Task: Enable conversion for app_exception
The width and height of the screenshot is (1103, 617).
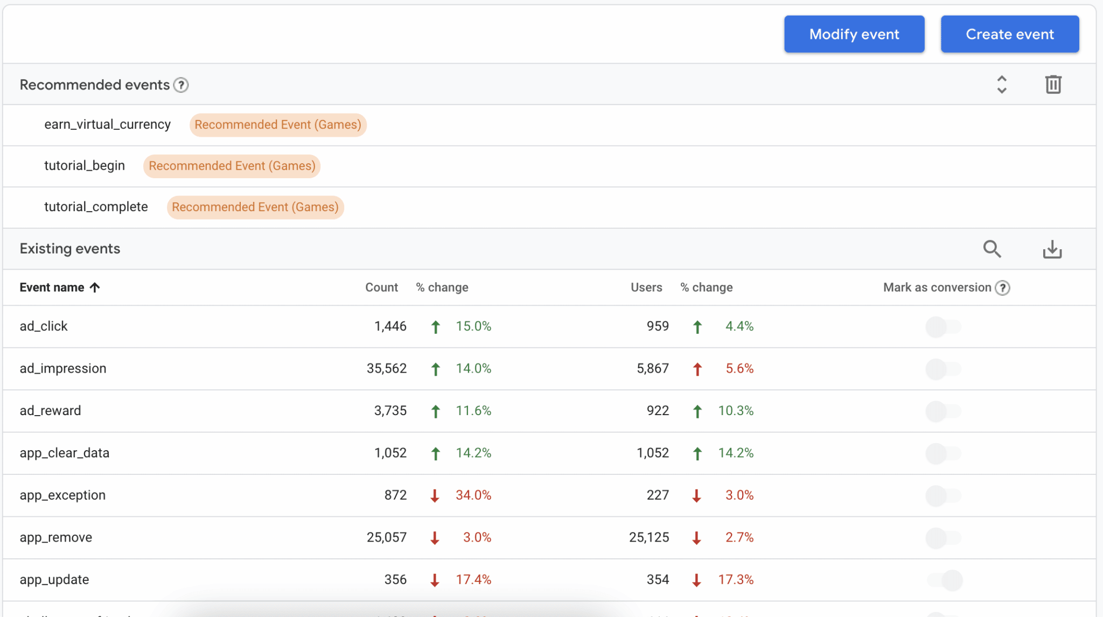Action: point(944,496)
